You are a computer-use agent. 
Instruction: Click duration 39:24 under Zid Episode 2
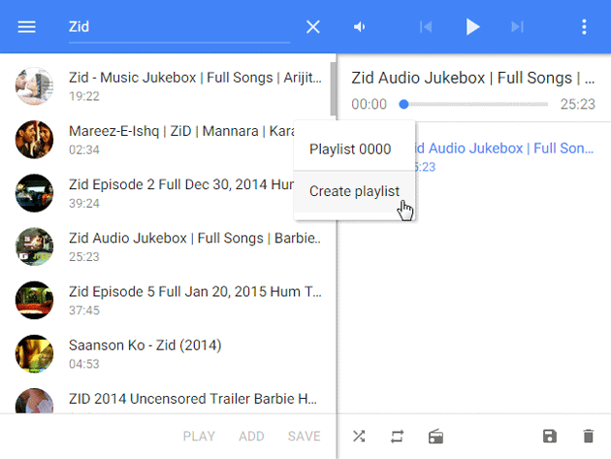pyautogui.click(x=84, y=203)
